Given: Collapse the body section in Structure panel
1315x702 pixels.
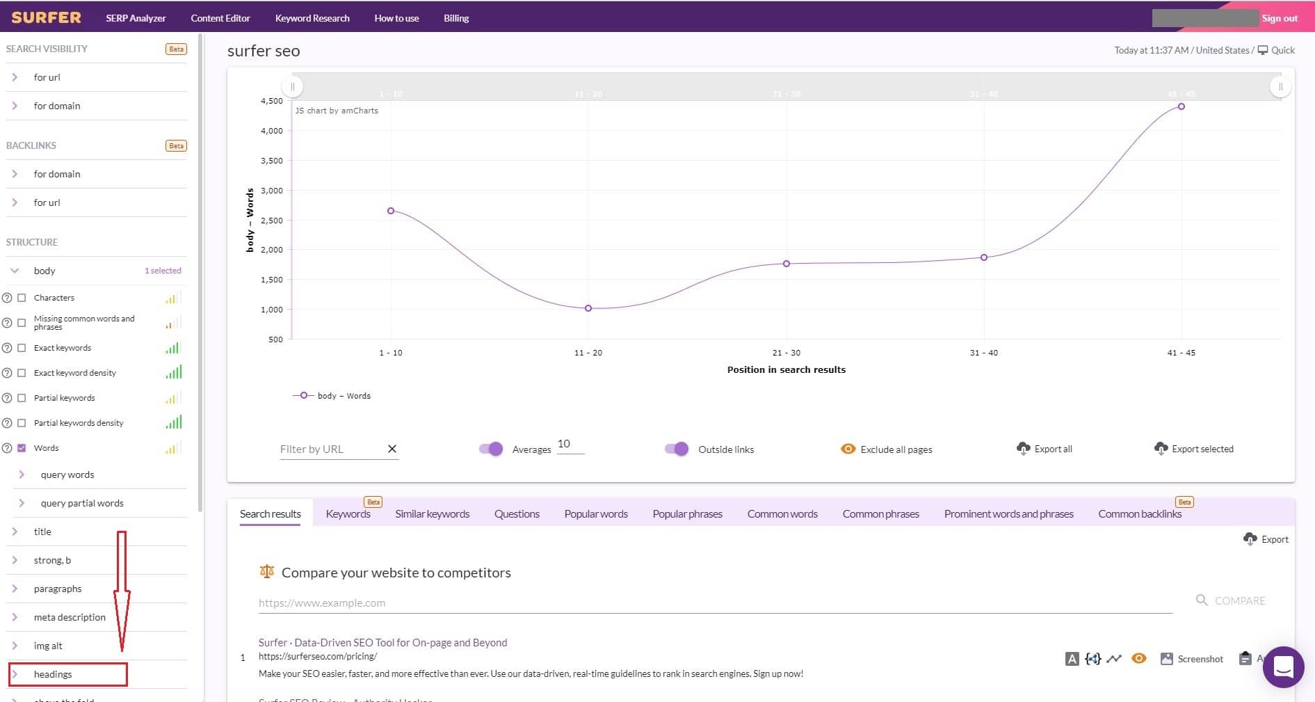Looking at the screenshot, I should click(x=13, y=271).
